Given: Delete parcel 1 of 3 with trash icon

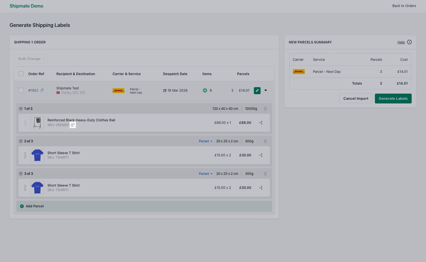Looking at the screenshot, I should (265, 108).
